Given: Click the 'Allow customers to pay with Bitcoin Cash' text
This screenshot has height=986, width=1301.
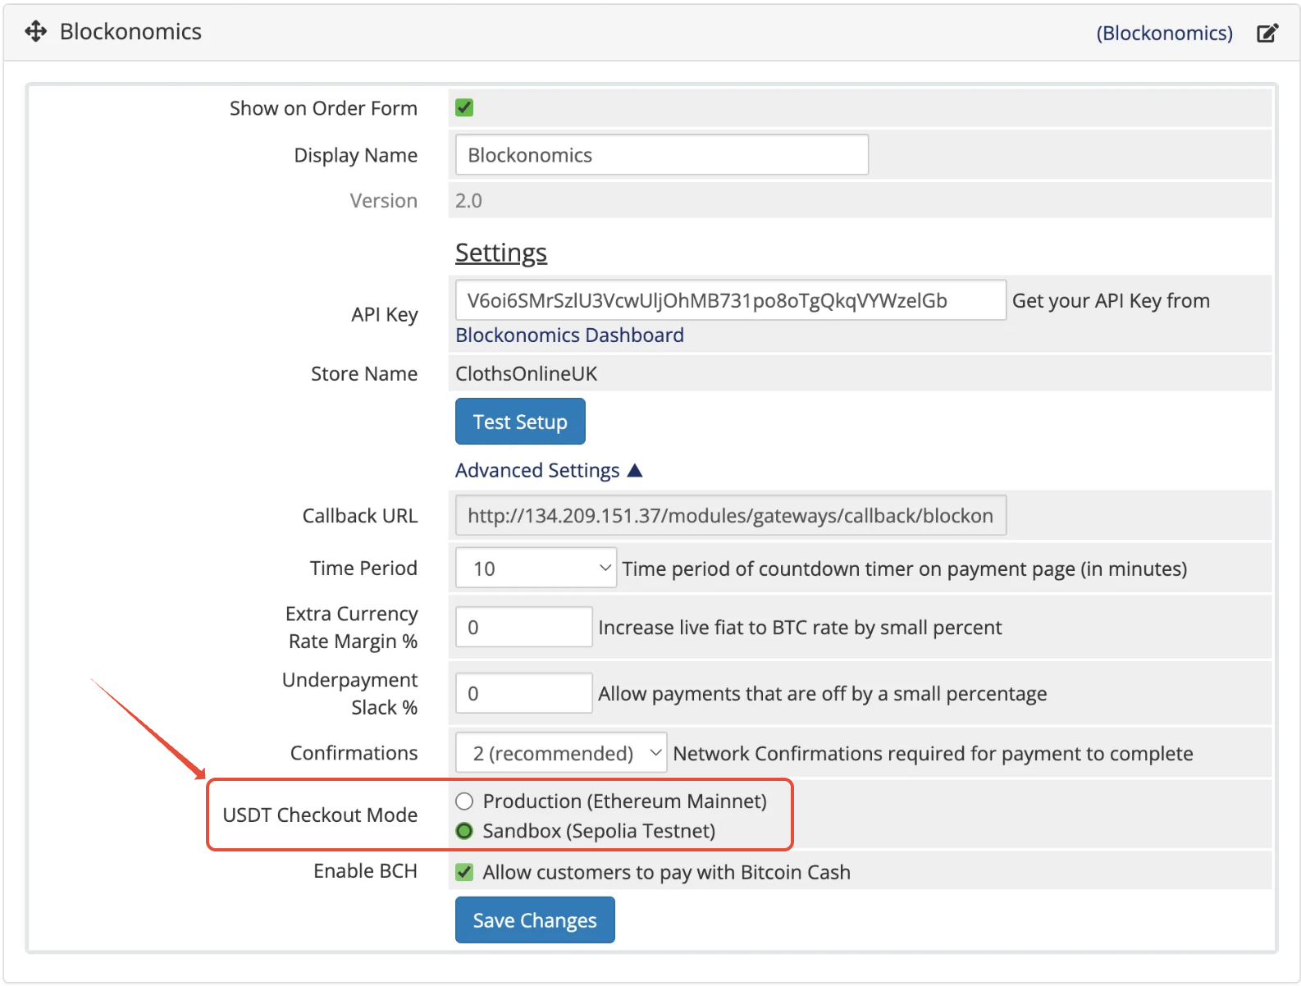Looking at the screenshot, I should pos(666,872).
